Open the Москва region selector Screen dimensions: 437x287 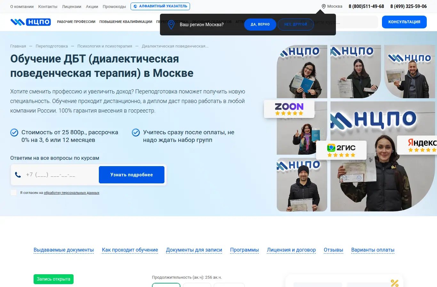point(332,6)
